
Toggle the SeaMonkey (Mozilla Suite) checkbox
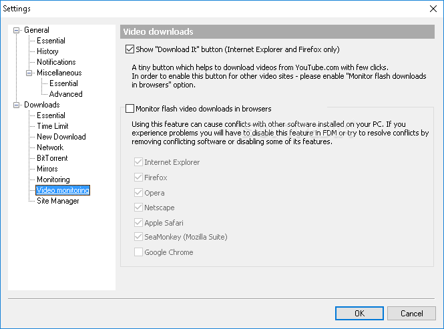[138, 237]
